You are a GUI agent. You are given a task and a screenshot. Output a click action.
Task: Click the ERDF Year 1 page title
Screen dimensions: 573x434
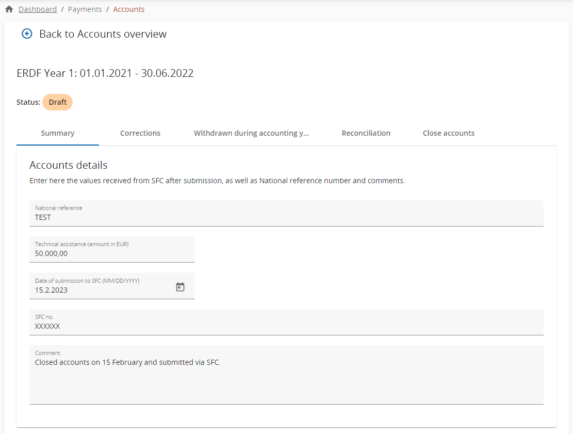pos(105,73)
